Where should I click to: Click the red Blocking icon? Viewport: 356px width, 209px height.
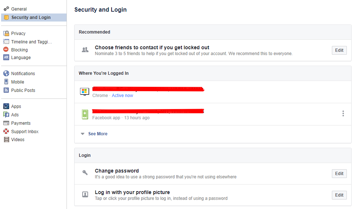[6, 49]
